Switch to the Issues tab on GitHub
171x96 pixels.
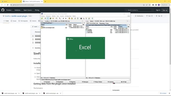[x=14, y=21]
